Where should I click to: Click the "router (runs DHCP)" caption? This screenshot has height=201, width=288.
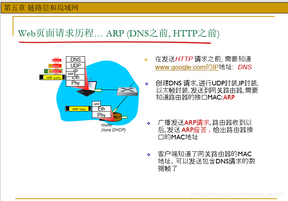[x=113, y=127]
